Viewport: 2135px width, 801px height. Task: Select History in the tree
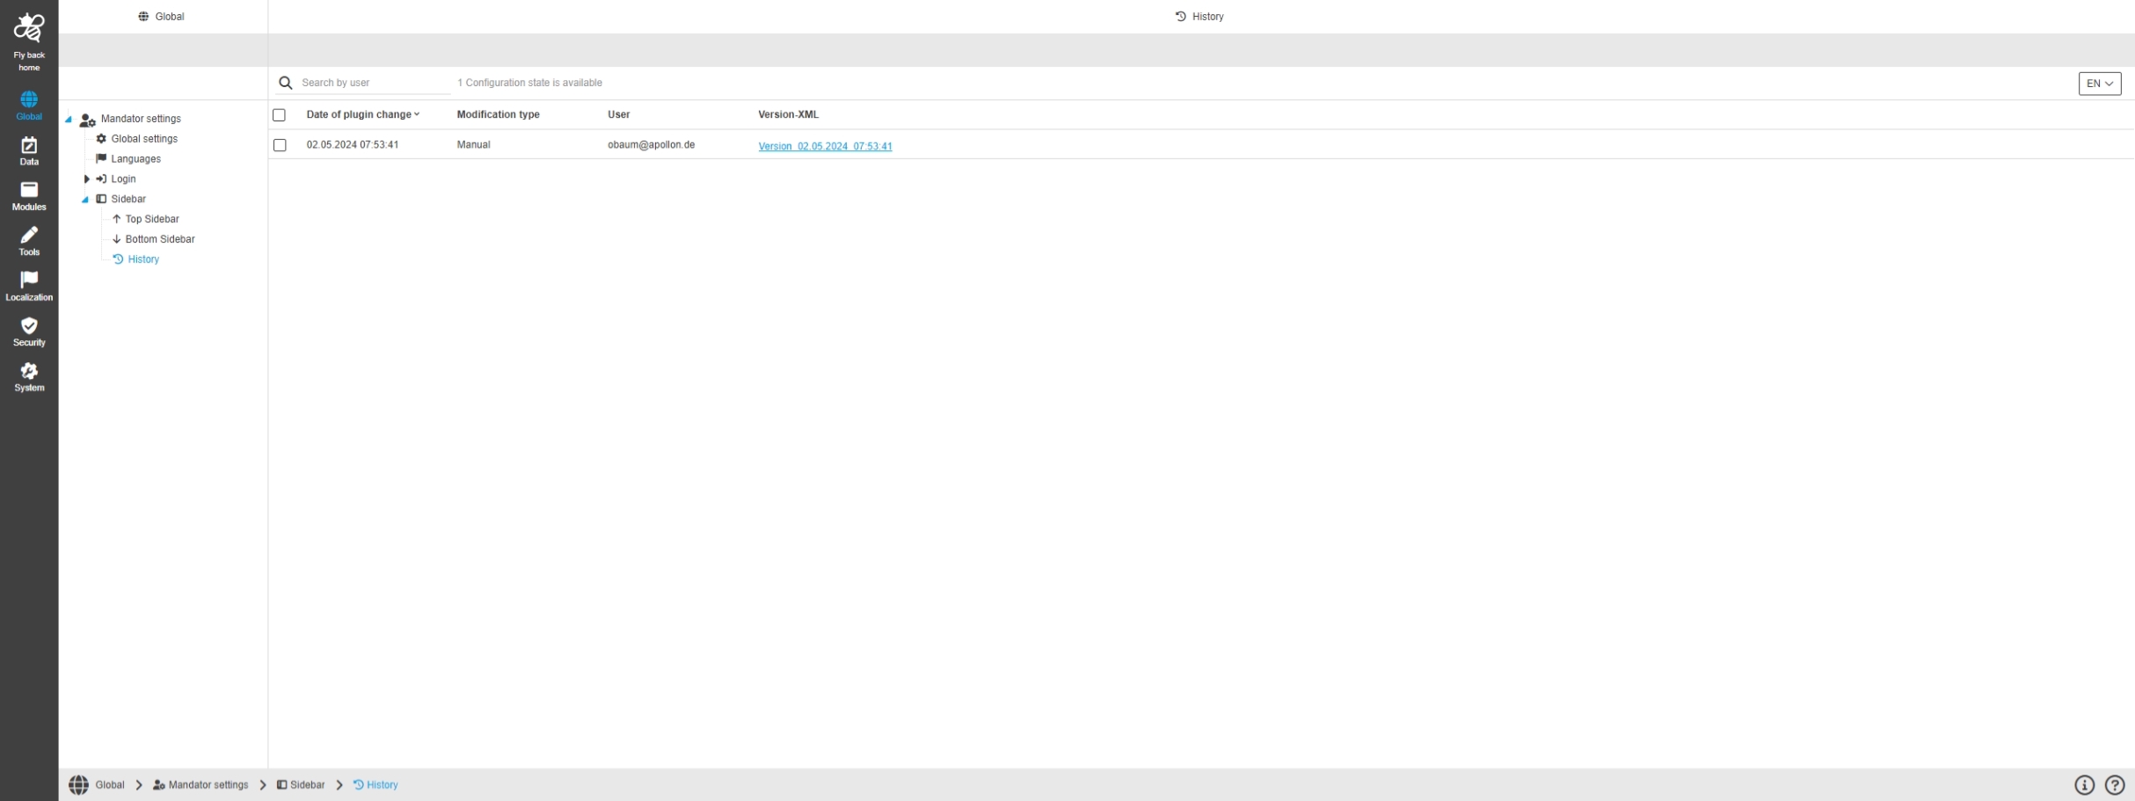coord(143,259)
